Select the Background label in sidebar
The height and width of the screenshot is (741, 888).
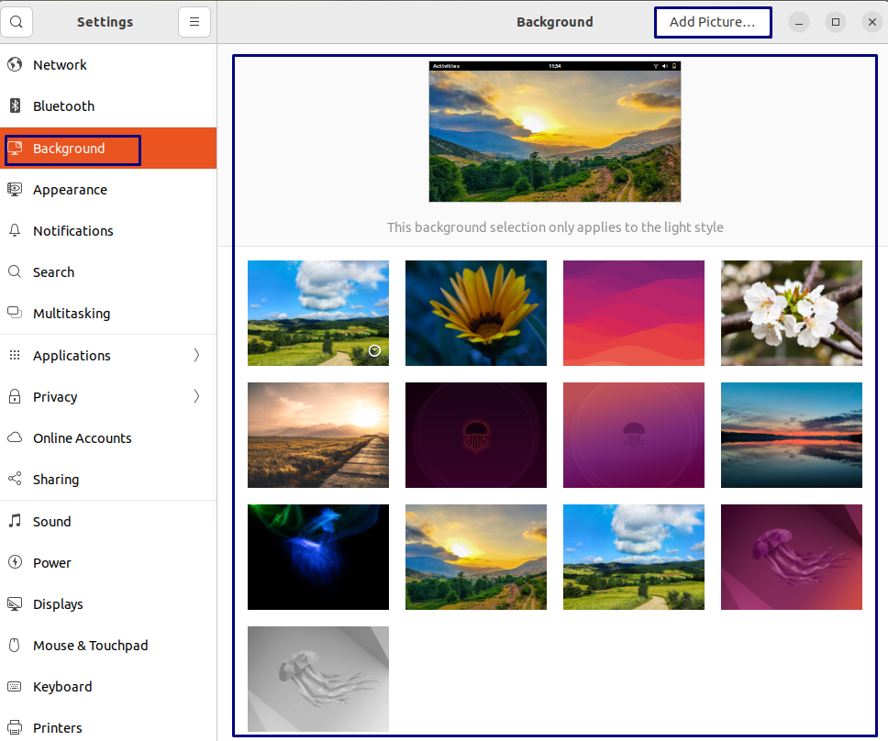point(69,149)
